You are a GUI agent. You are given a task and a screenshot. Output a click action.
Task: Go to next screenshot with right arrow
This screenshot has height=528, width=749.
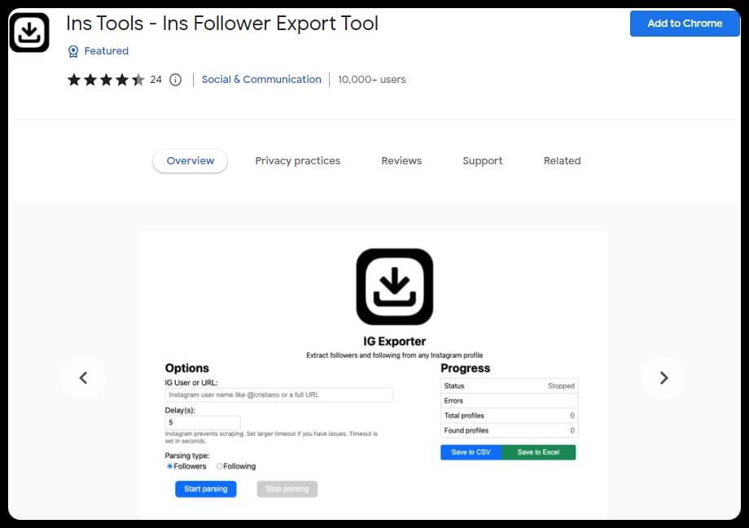point(664,377)
